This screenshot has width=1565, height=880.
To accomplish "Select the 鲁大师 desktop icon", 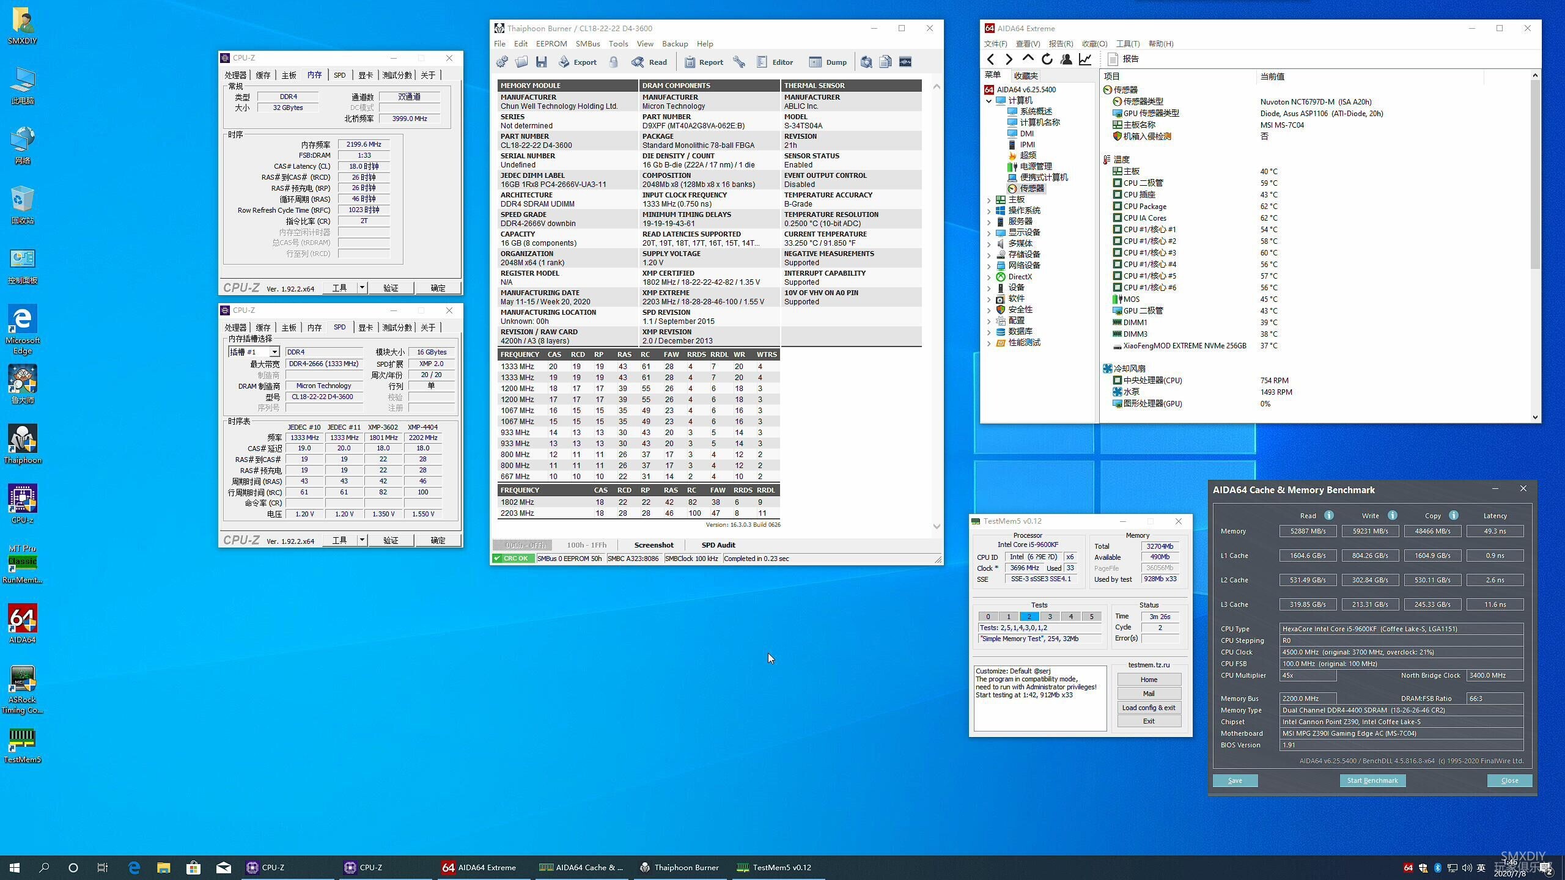I will tap(23, 384).
